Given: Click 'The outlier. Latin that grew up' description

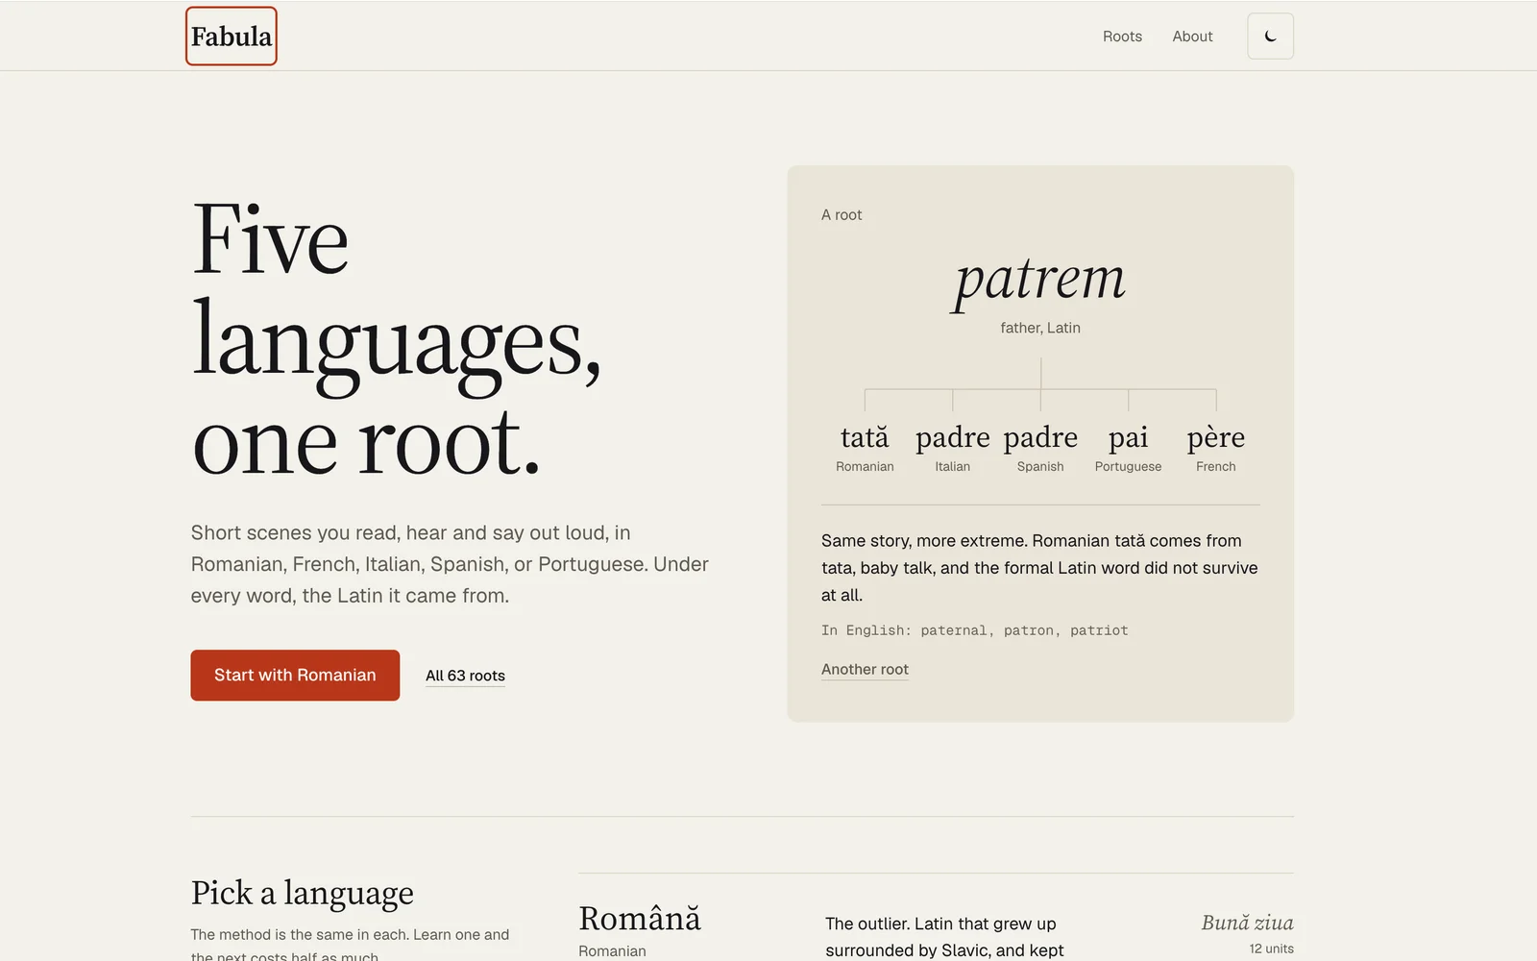Looking at the screenshot, I should pos(944,937).
